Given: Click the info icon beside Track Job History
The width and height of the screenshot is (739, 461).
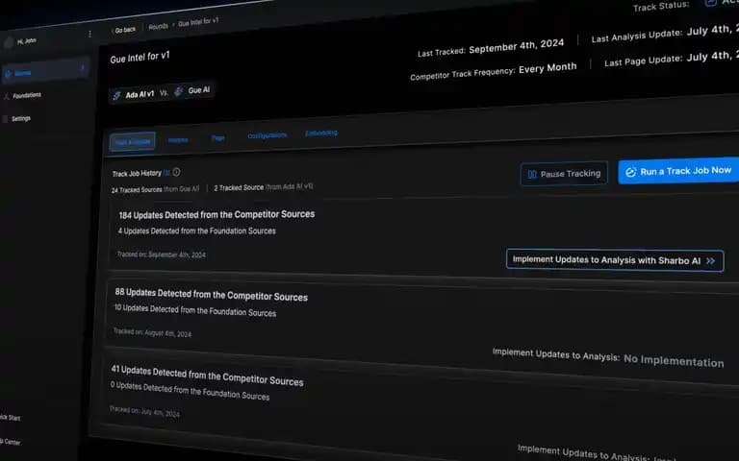Looking at the screenshot, I should click(176, 172).
